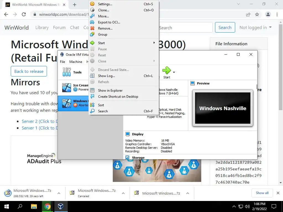The width and height of the screenshot is (283, 212).
Task: Click the Chrome address bar URL
Action: pyautogui.click(x=64, y=14)
